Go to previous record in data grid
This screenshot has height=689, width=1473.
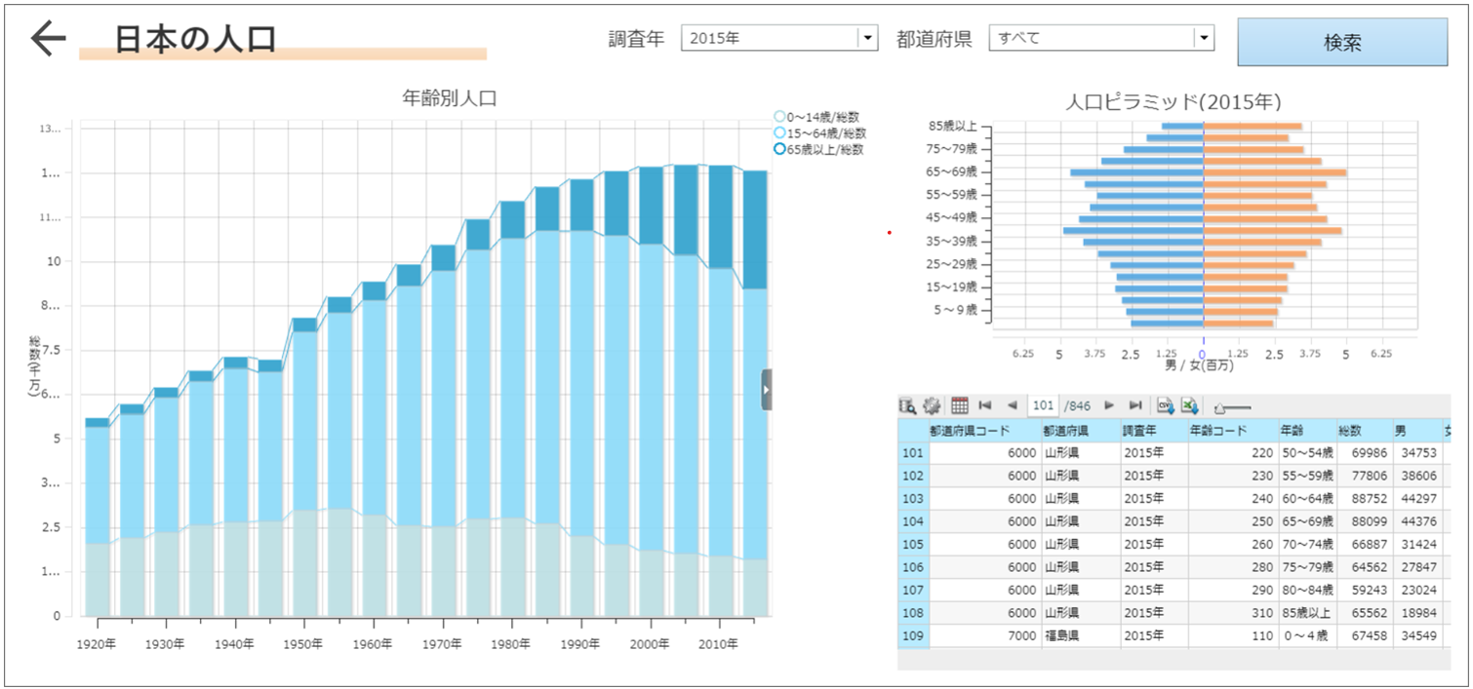pyautogui.click(x=1012, y=405)
